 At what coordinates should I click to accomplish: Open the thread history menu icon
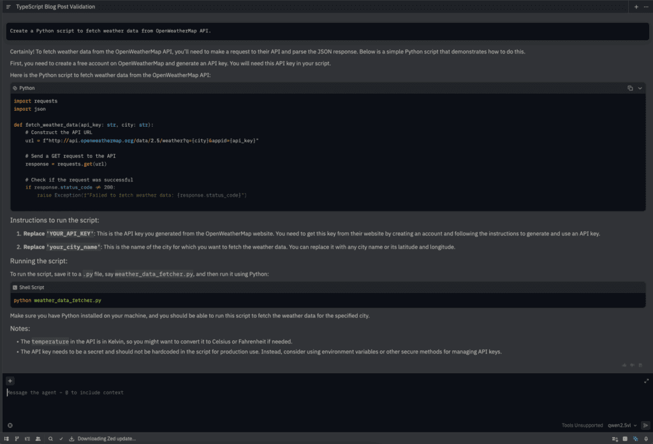pos(8,6)
